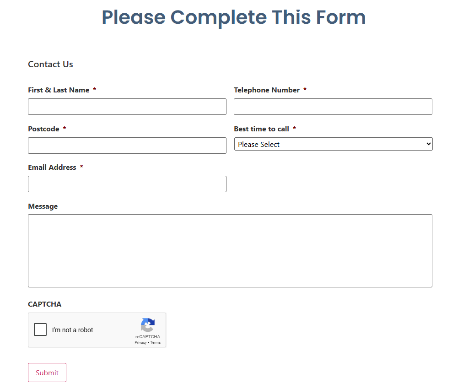Click the "Message" label above the text area
Screen dimensions: 474x389
tap(43, 206)
